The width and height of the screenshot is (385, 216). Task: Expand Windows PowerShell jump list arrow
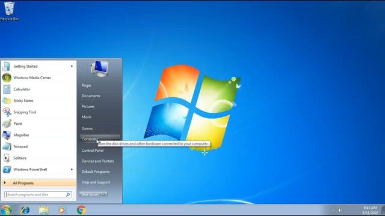tap(72, 169)
